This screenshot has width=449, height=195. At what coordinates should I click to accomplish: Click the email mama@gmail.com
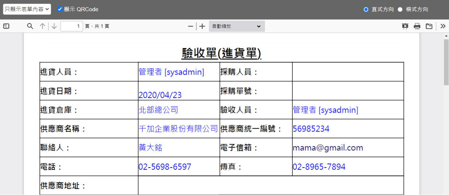pyautogui.click(x=328, y=148)
